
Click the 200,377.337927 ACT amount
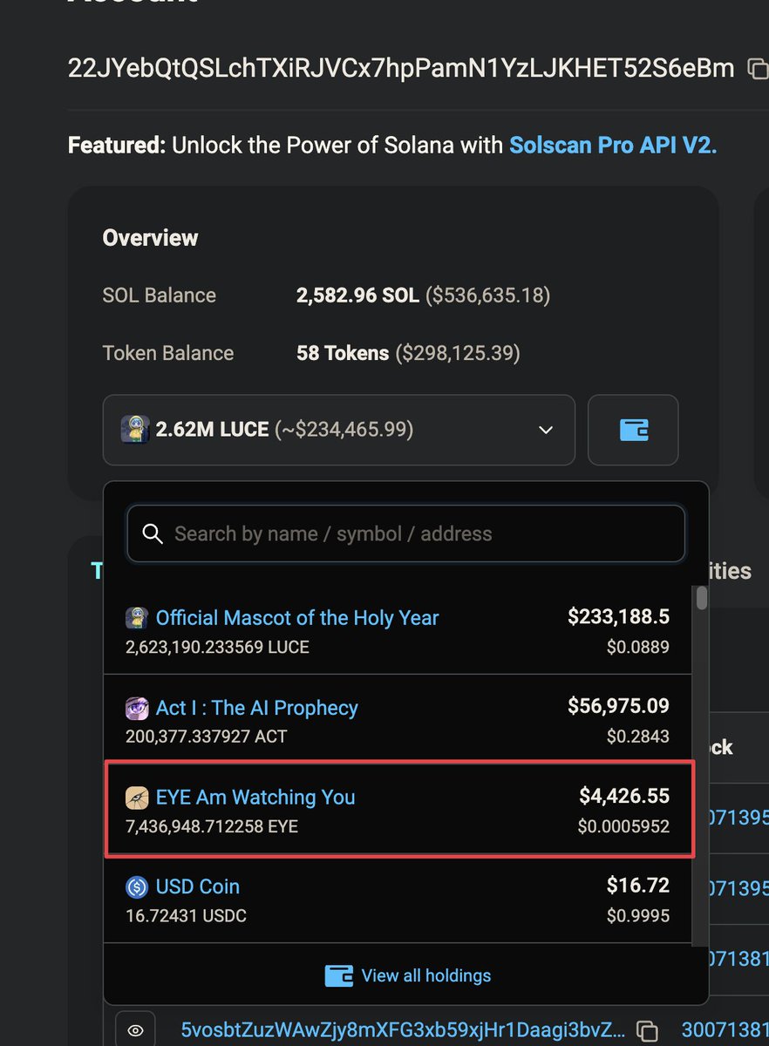(206, 737)
